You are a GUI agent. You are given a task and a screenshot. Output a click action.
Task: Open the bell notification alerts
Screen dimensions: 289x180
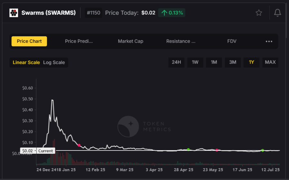(277, 13)
